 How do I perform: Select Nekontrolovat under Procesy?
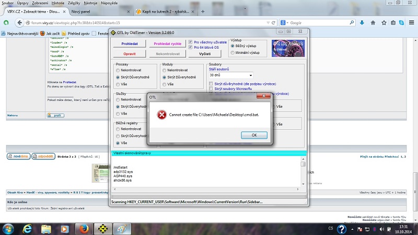118,70
